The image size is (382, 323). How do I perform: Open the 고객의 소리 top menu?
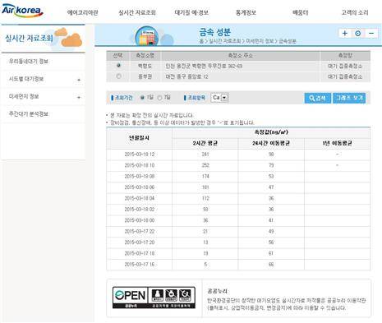(x=355, y=12)
